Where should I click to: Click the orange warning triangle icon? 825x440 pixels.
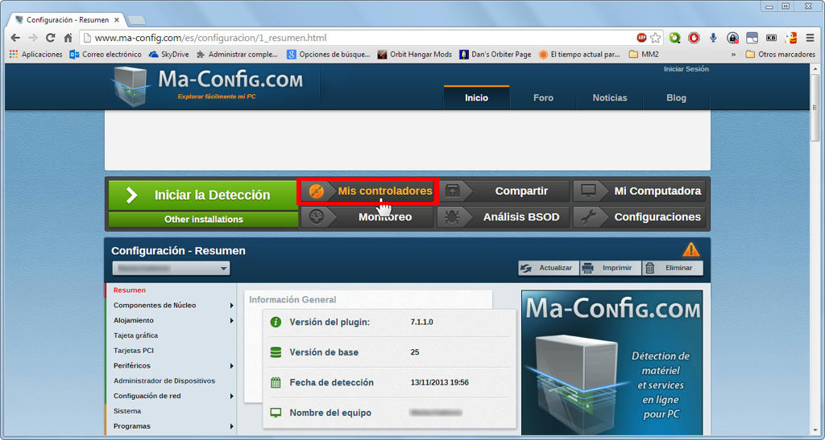pos(690,249)
